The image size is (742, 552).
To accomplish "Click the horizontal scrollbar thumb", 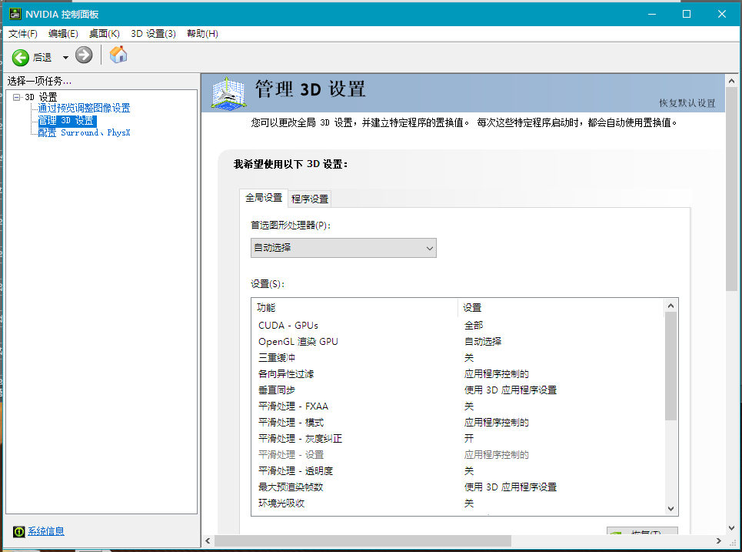I will (x=363, y=540).
